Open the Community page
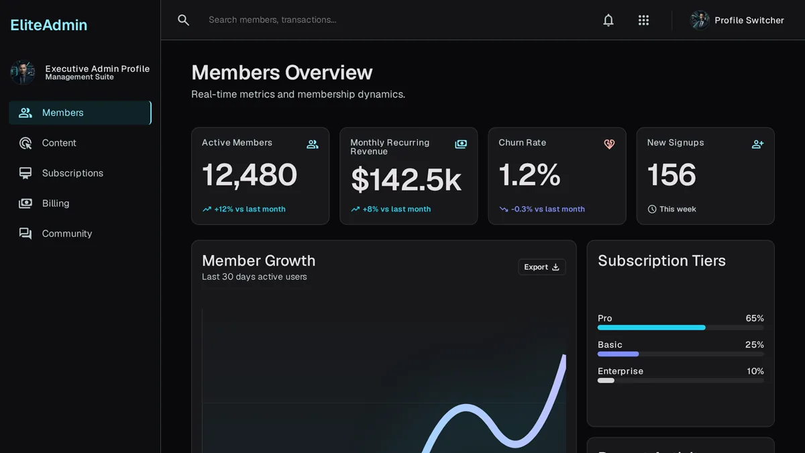The width and height of the screenshot is (805, 453). point(80,234)
